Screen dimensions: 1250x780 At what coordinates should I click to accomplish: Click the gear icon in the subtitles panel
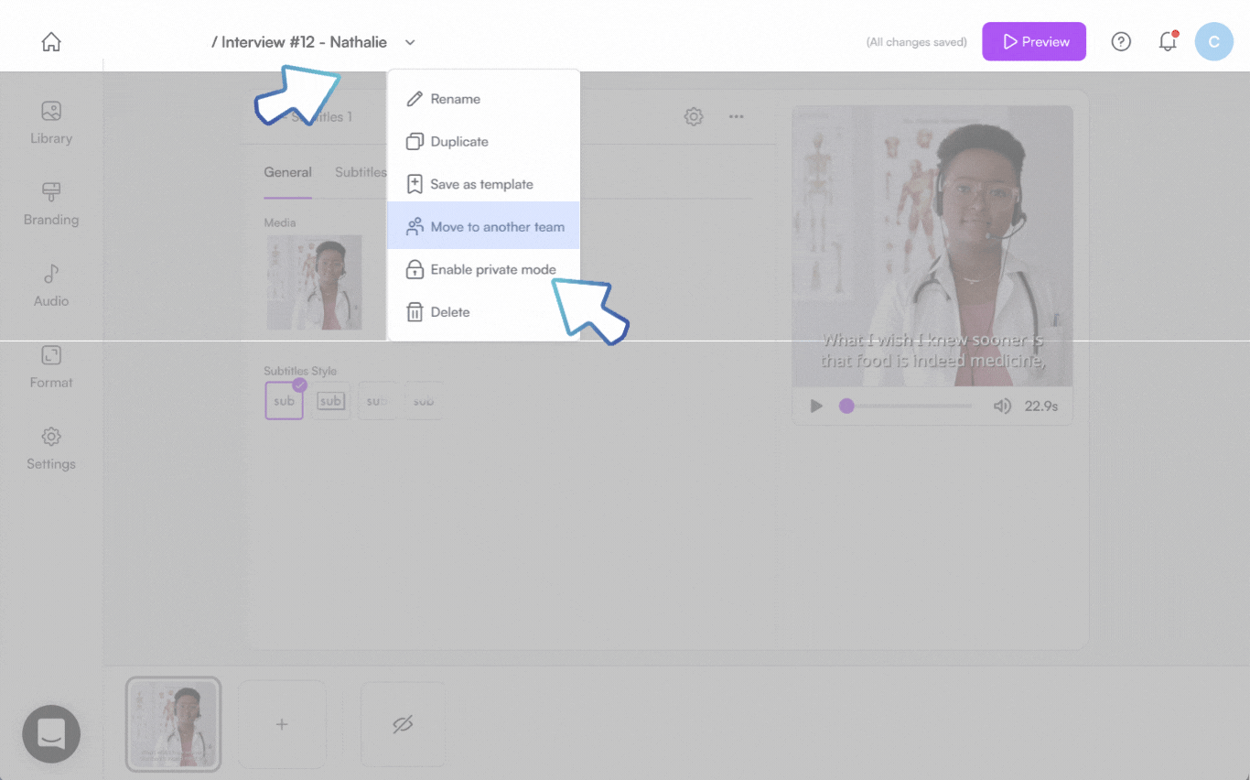click(x=694, y=116)
